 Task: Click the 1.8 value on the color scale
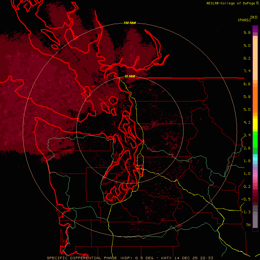pos(247,161)
